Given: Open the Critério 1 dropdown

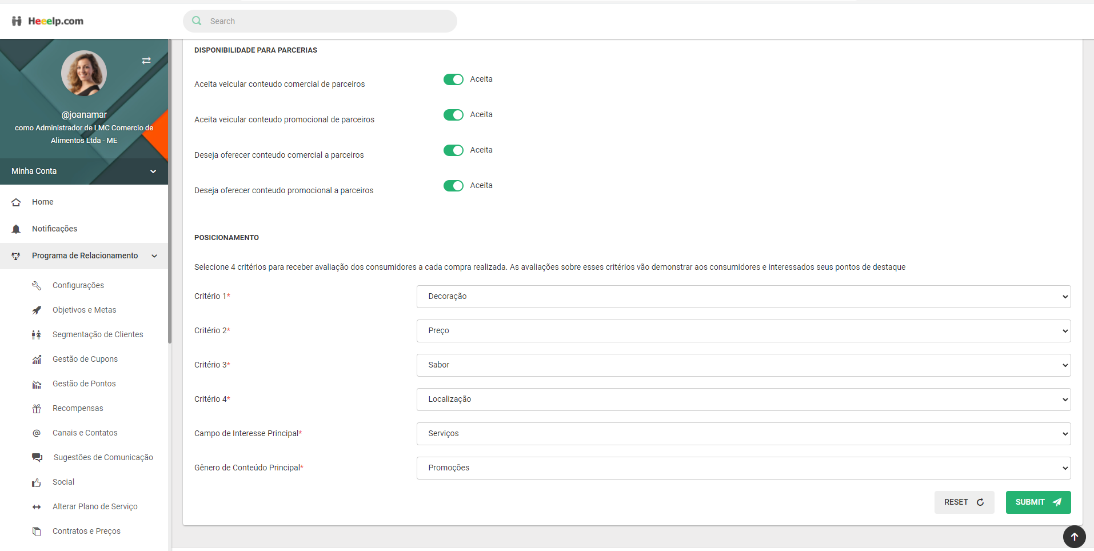Looking at the screenshot, I should pyautogui.click(x=743, y=297).
